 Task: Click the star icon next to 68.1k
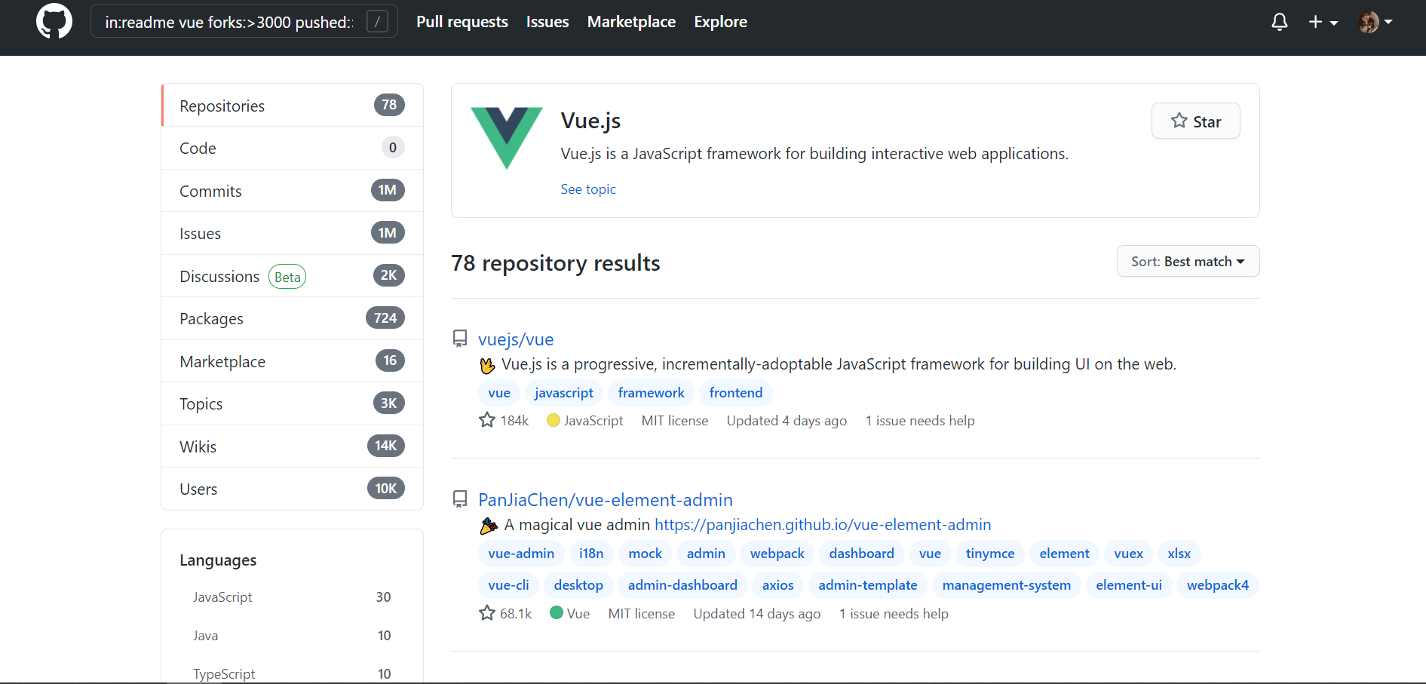coord(487,612)
